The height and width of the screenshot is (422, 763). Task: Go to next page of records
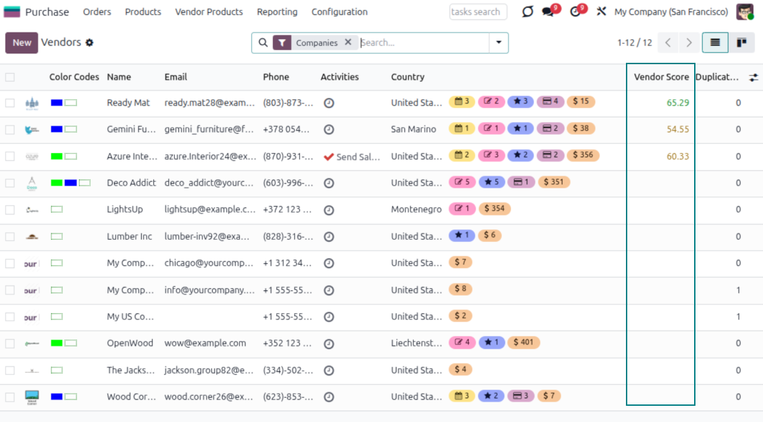point(689,43)
